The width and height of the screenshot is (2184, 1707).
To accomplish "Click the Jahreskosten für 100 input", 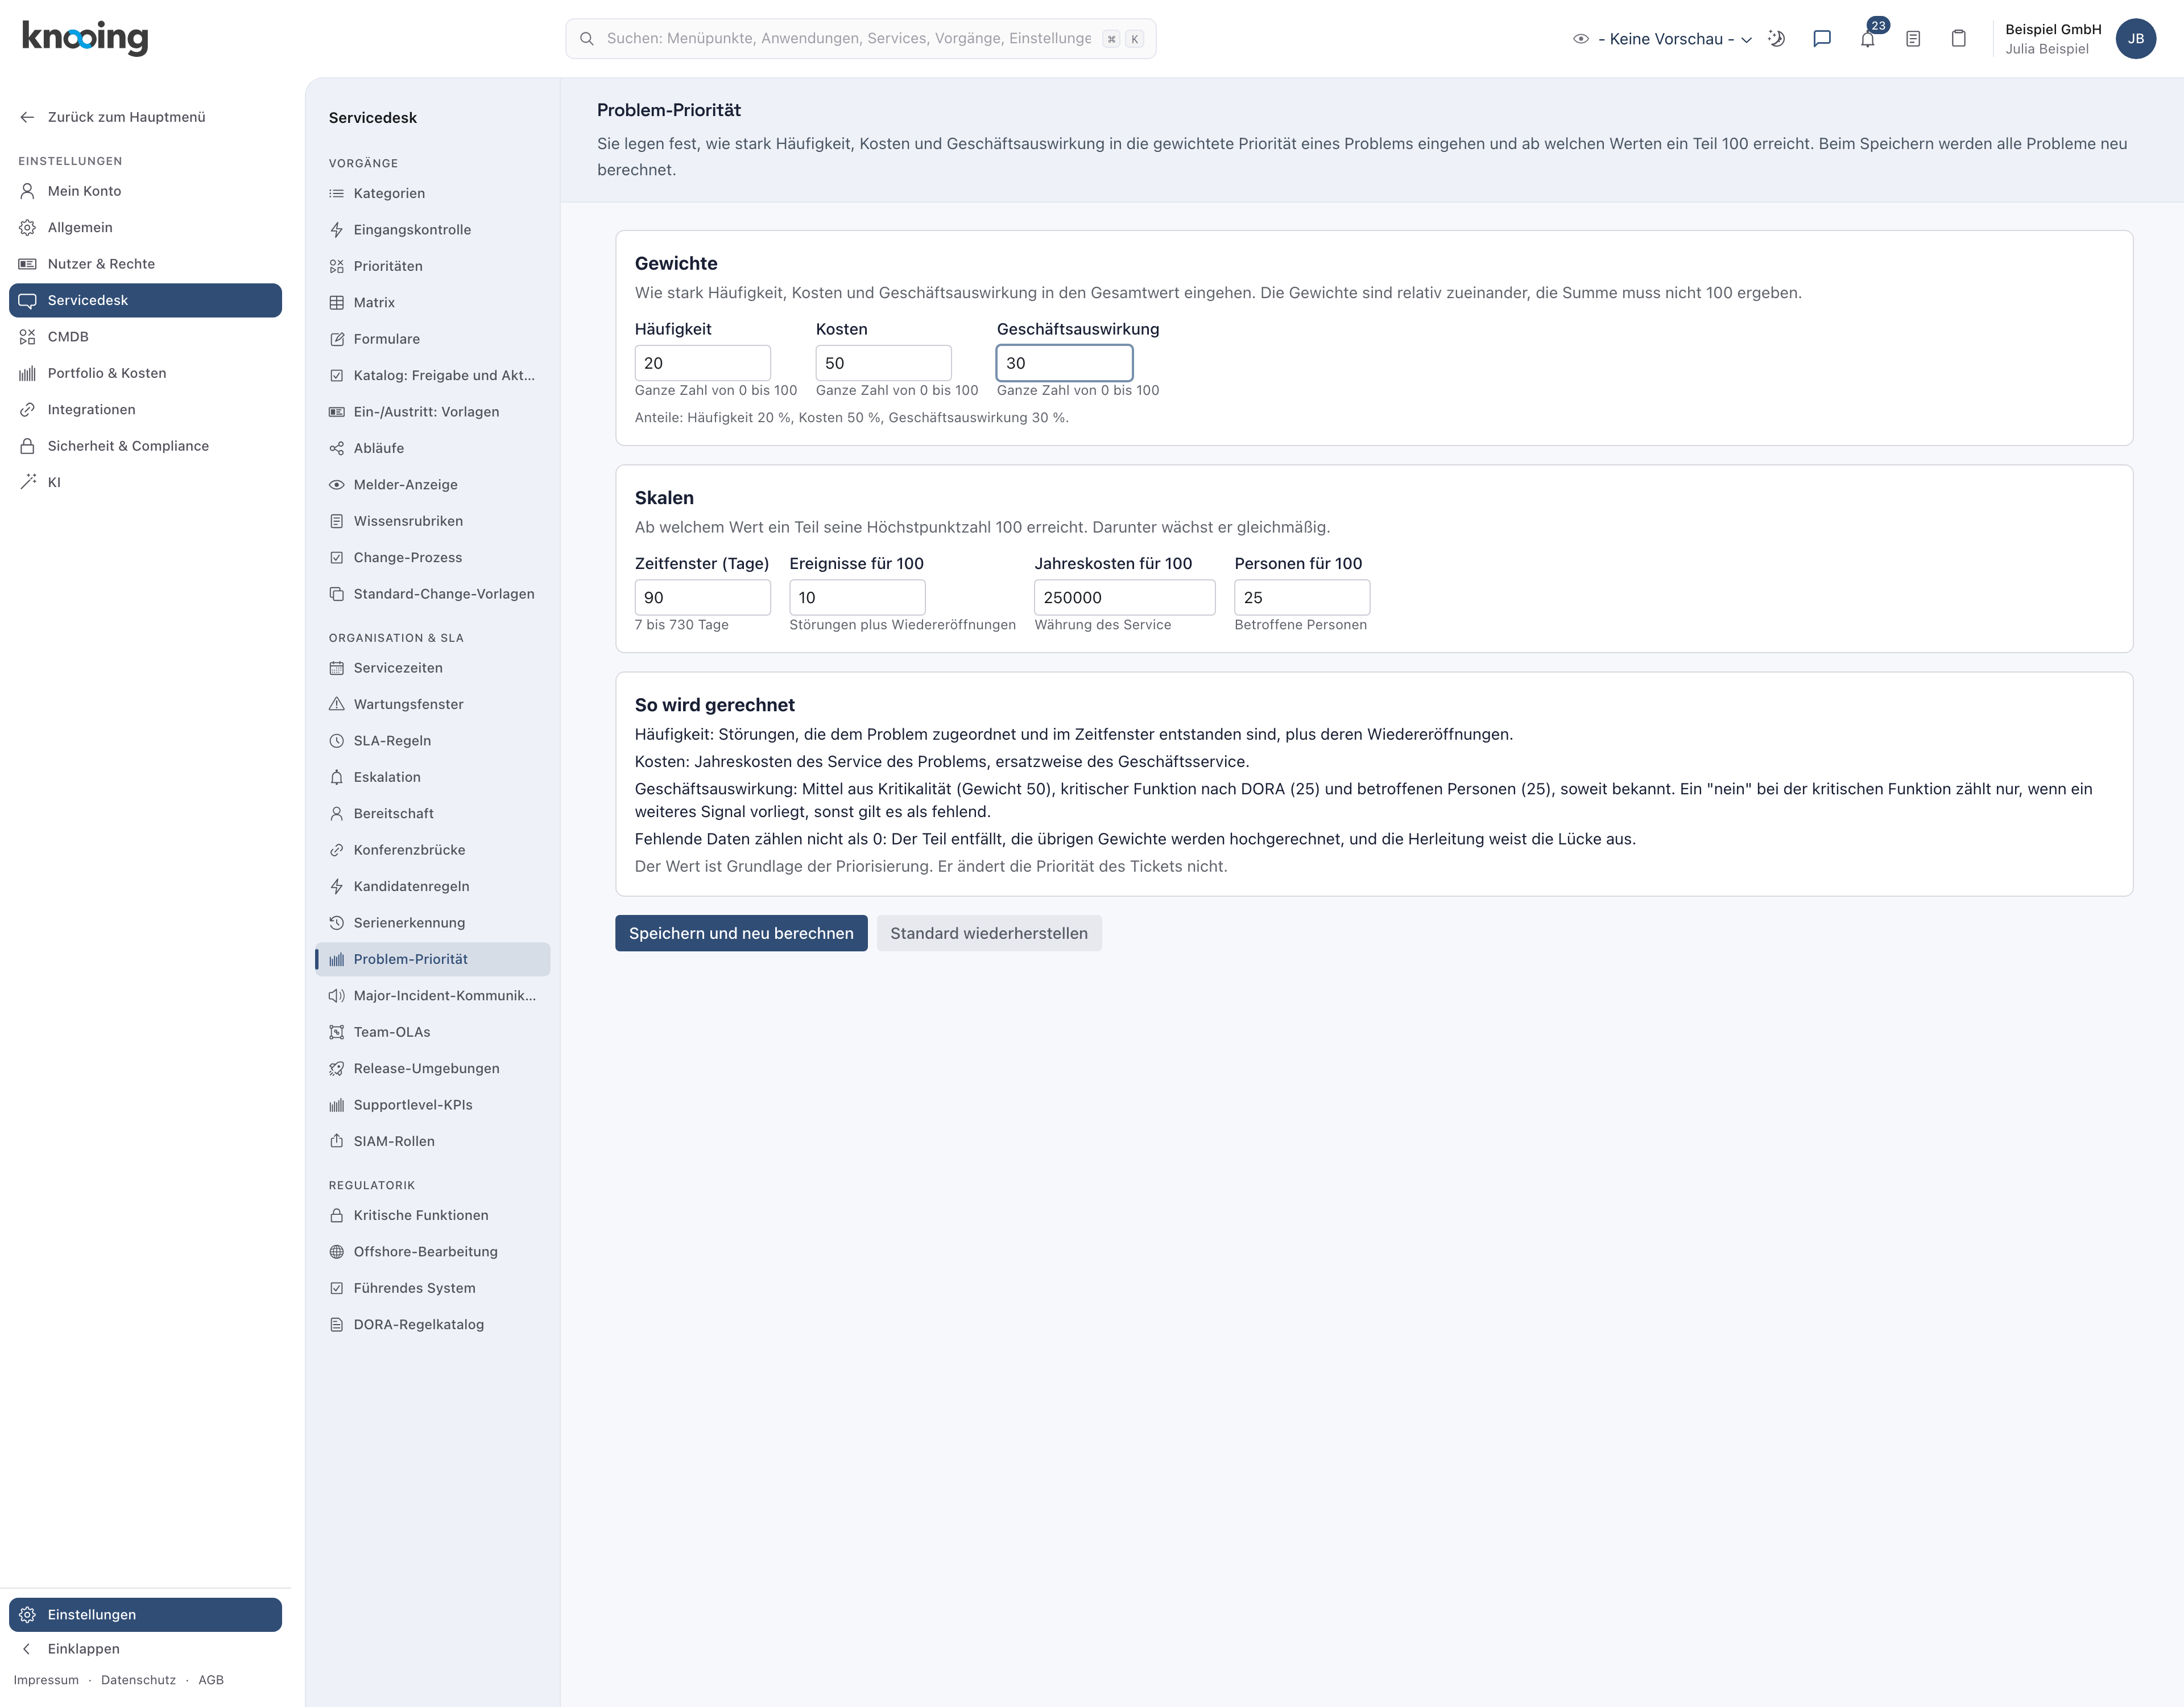I will [1124, 597].
